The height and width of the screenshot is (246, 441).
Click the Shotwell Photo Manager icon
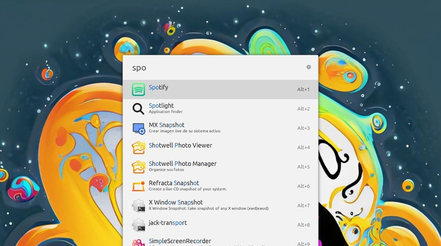click(x=139, y=166)
